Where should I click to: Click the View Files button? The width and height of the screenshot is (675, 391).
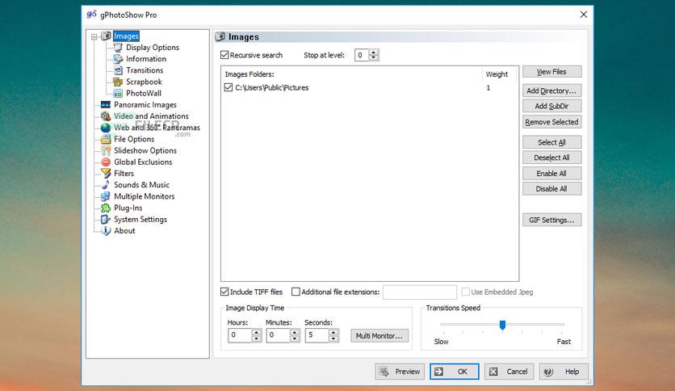point(552,71)
